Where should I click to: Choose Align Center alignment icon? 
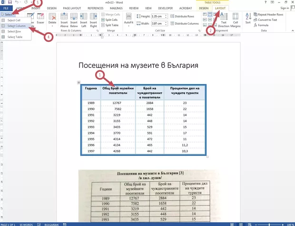210,19
